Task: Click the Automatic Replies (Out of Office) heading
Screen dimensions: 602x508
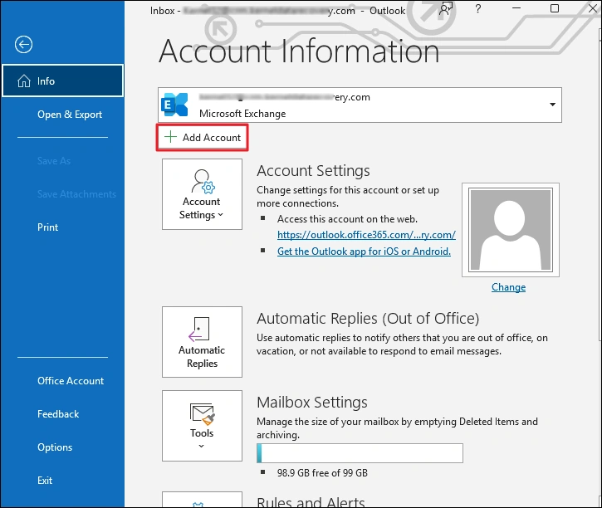Action: 368,319
